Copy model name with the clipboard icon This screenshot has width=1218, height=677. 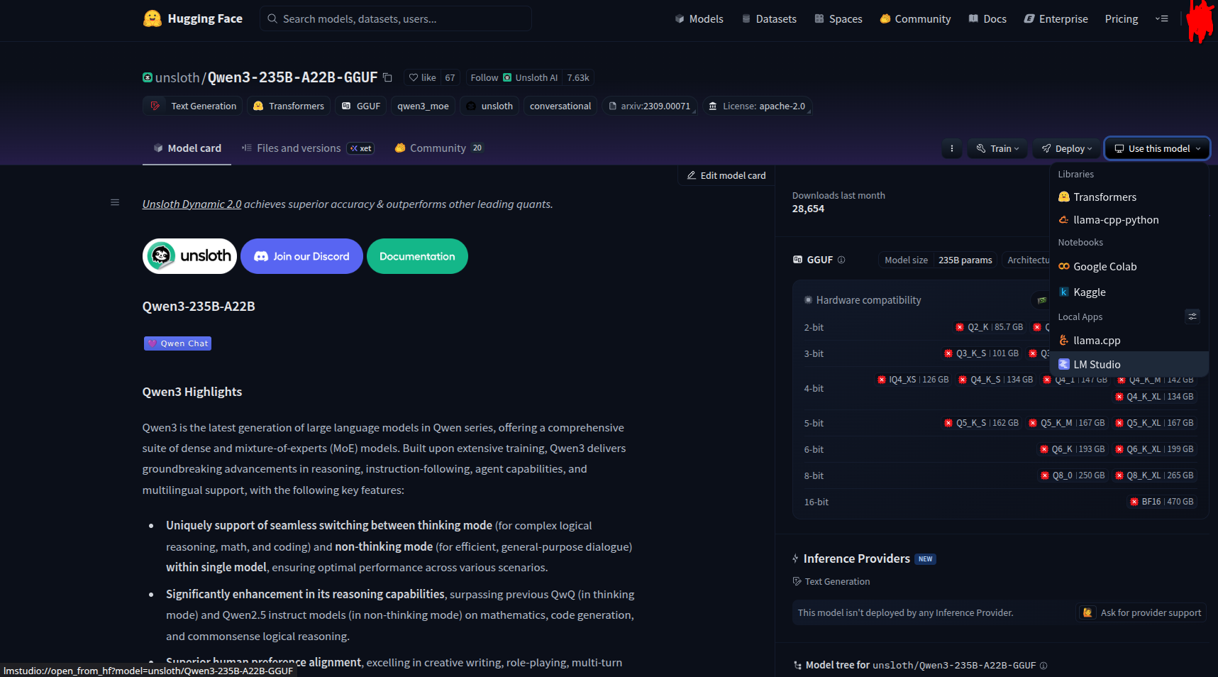click(x=387, y=77)
